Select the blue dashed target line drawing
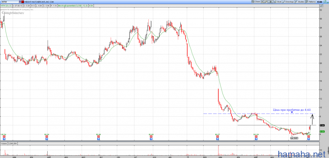Image resolution: width=329 pixels, height=158 pixels. 259,114
